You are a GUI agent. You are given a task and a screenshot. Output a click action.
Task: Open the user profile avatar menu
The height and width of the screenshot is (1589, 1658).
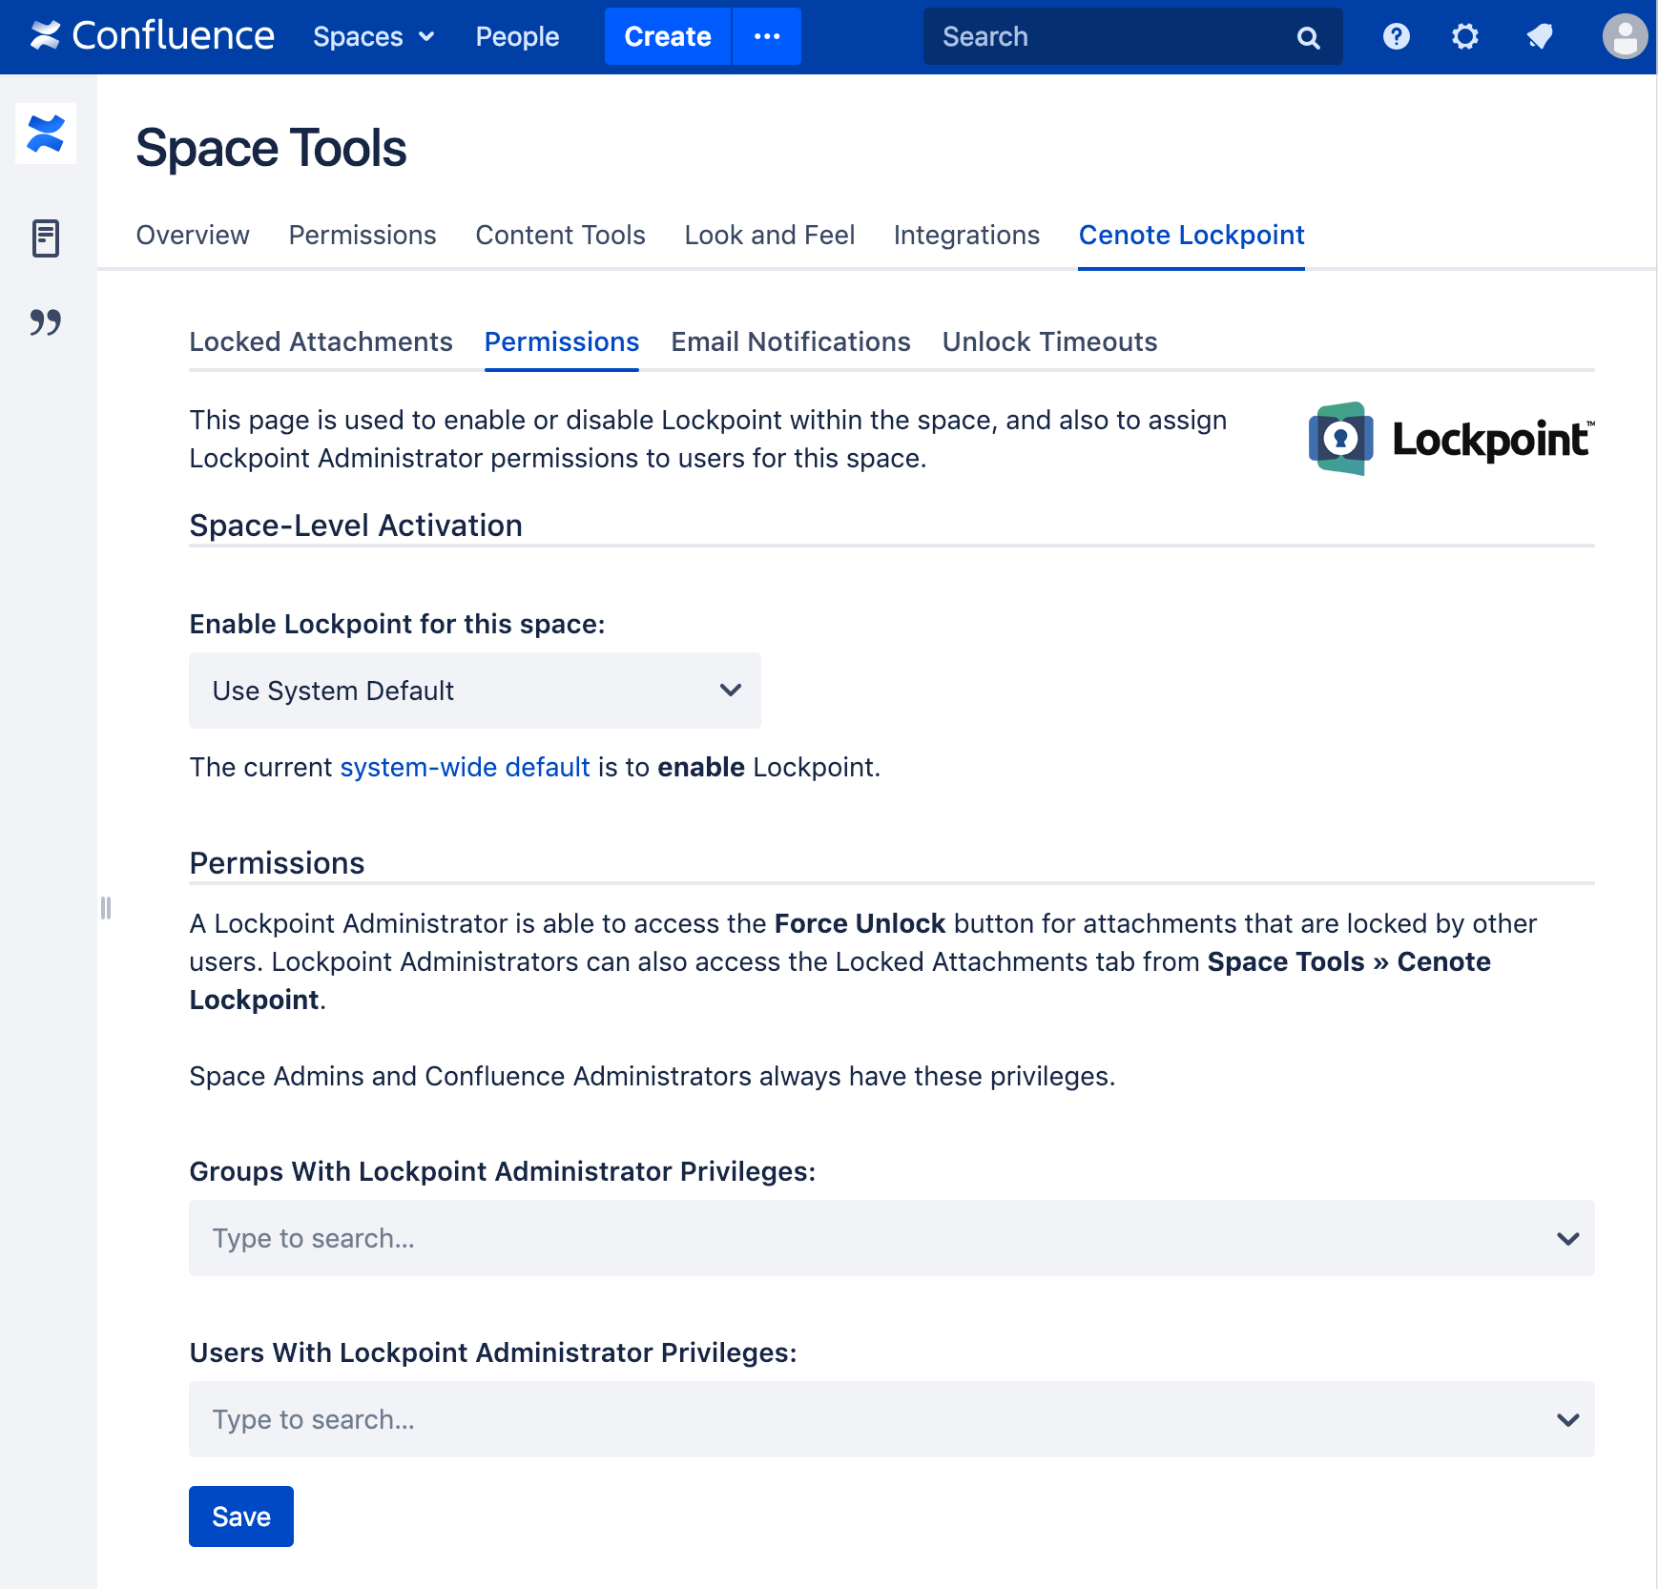(x=1624, y=37)
